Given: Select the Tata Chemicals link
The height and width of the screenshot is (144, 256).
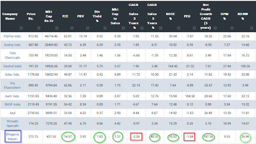Looking at the screenshot, I should pyautogui.click(x=12, y=55).
